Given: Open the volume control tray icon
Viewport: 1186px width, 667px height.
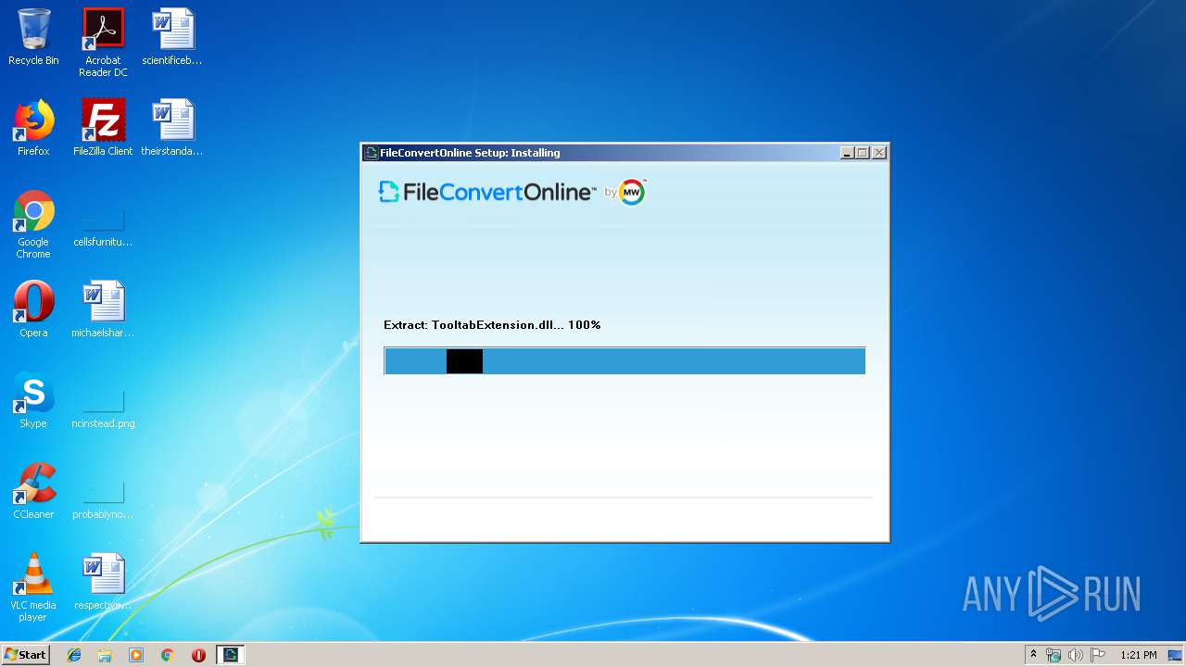Looking at the screenshot, I should (1076, 655).
